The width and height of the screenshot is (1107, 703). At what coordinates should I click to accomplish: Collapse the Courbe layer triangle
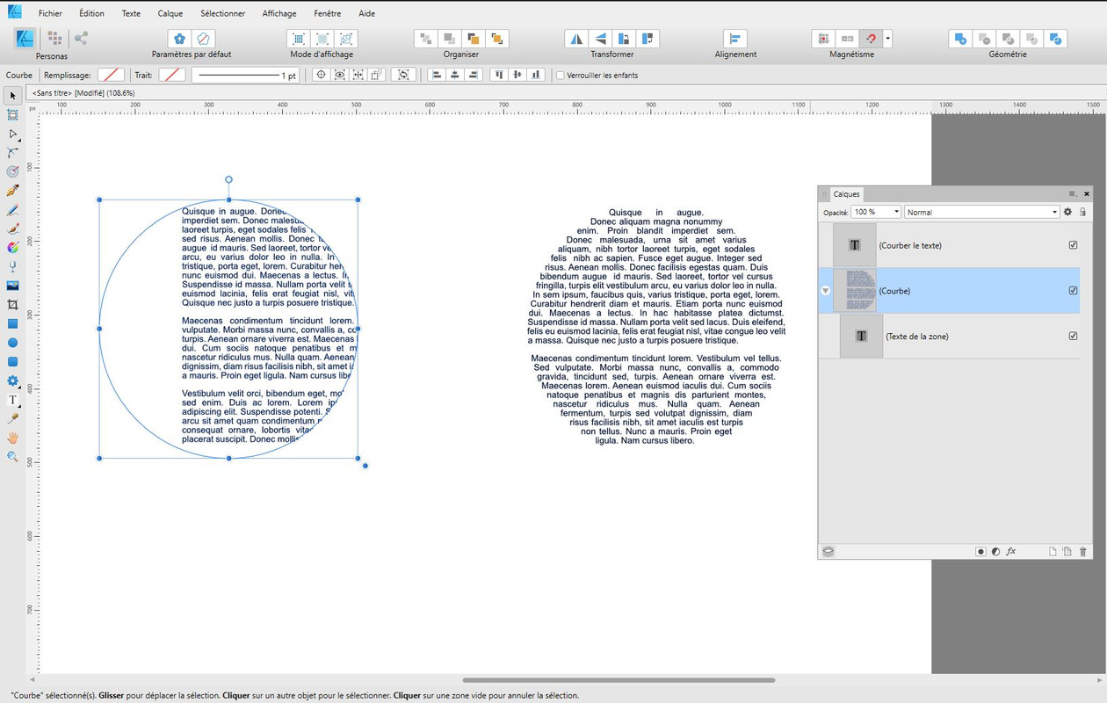pos(825,291)
